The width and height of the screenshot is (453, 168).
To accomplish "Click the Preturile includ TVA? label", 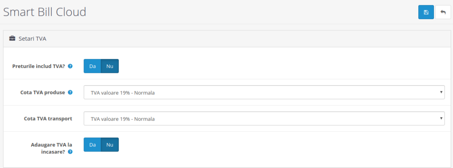I will point(39,66).
